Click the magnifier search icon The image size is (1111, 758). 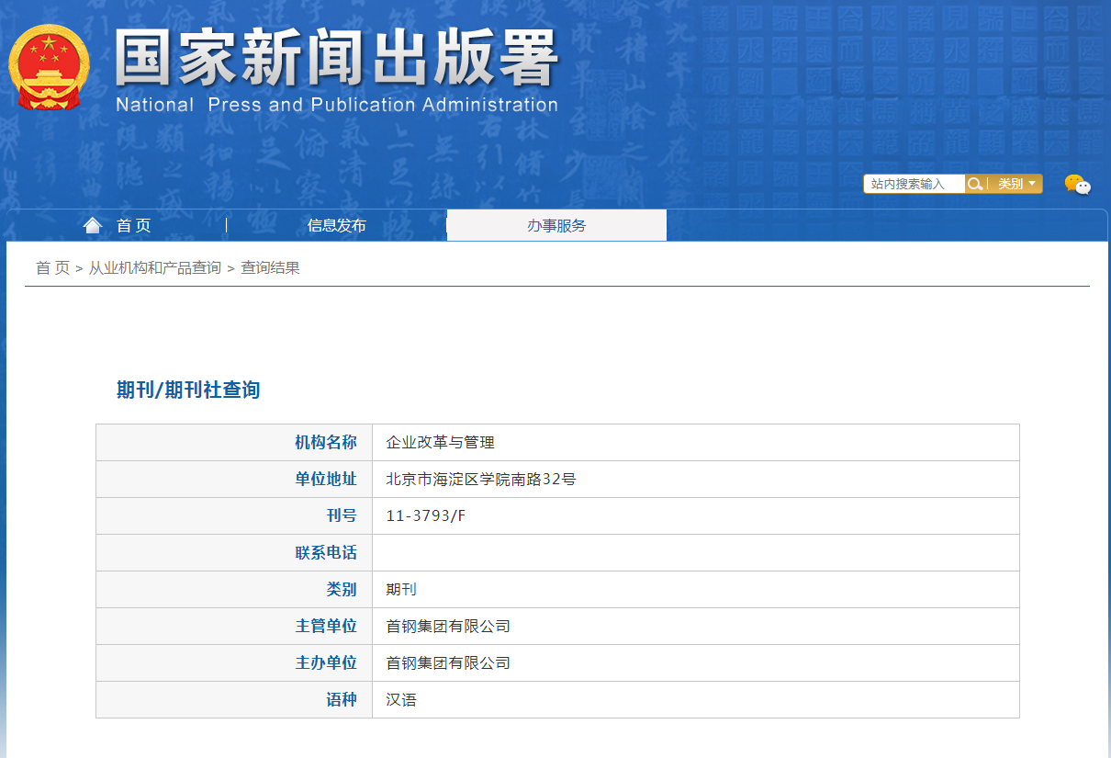[975, 184]
